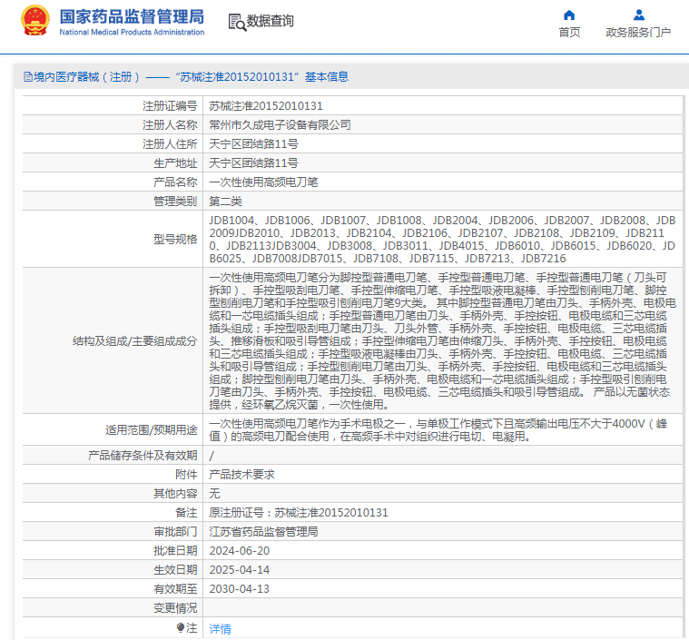
Task: Select approval date 2024-06-20
Action: 240,551
